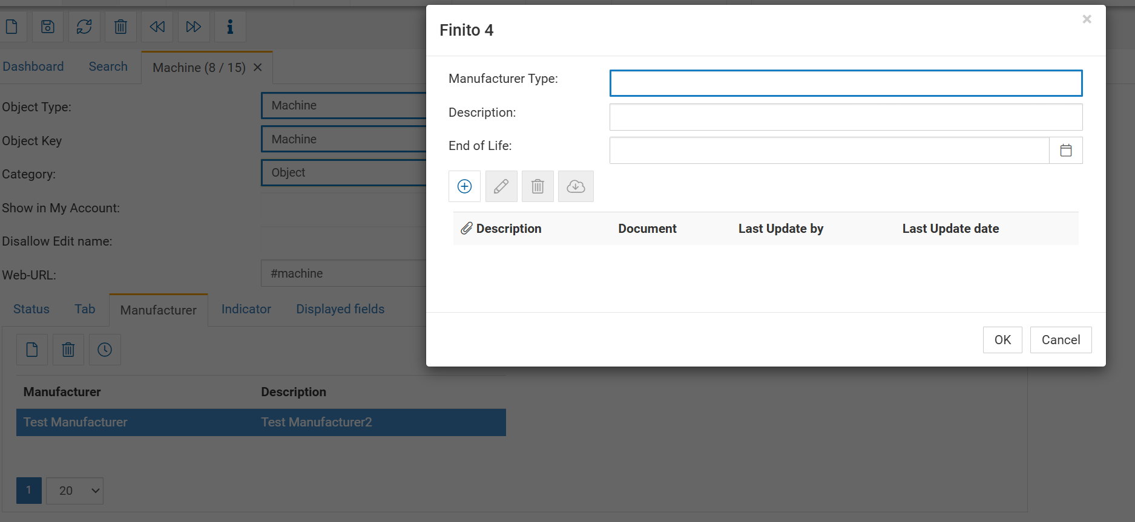Click the pencil edit icon in dialog
Viewport: 1135px width, 522px height.
[501, 186]
